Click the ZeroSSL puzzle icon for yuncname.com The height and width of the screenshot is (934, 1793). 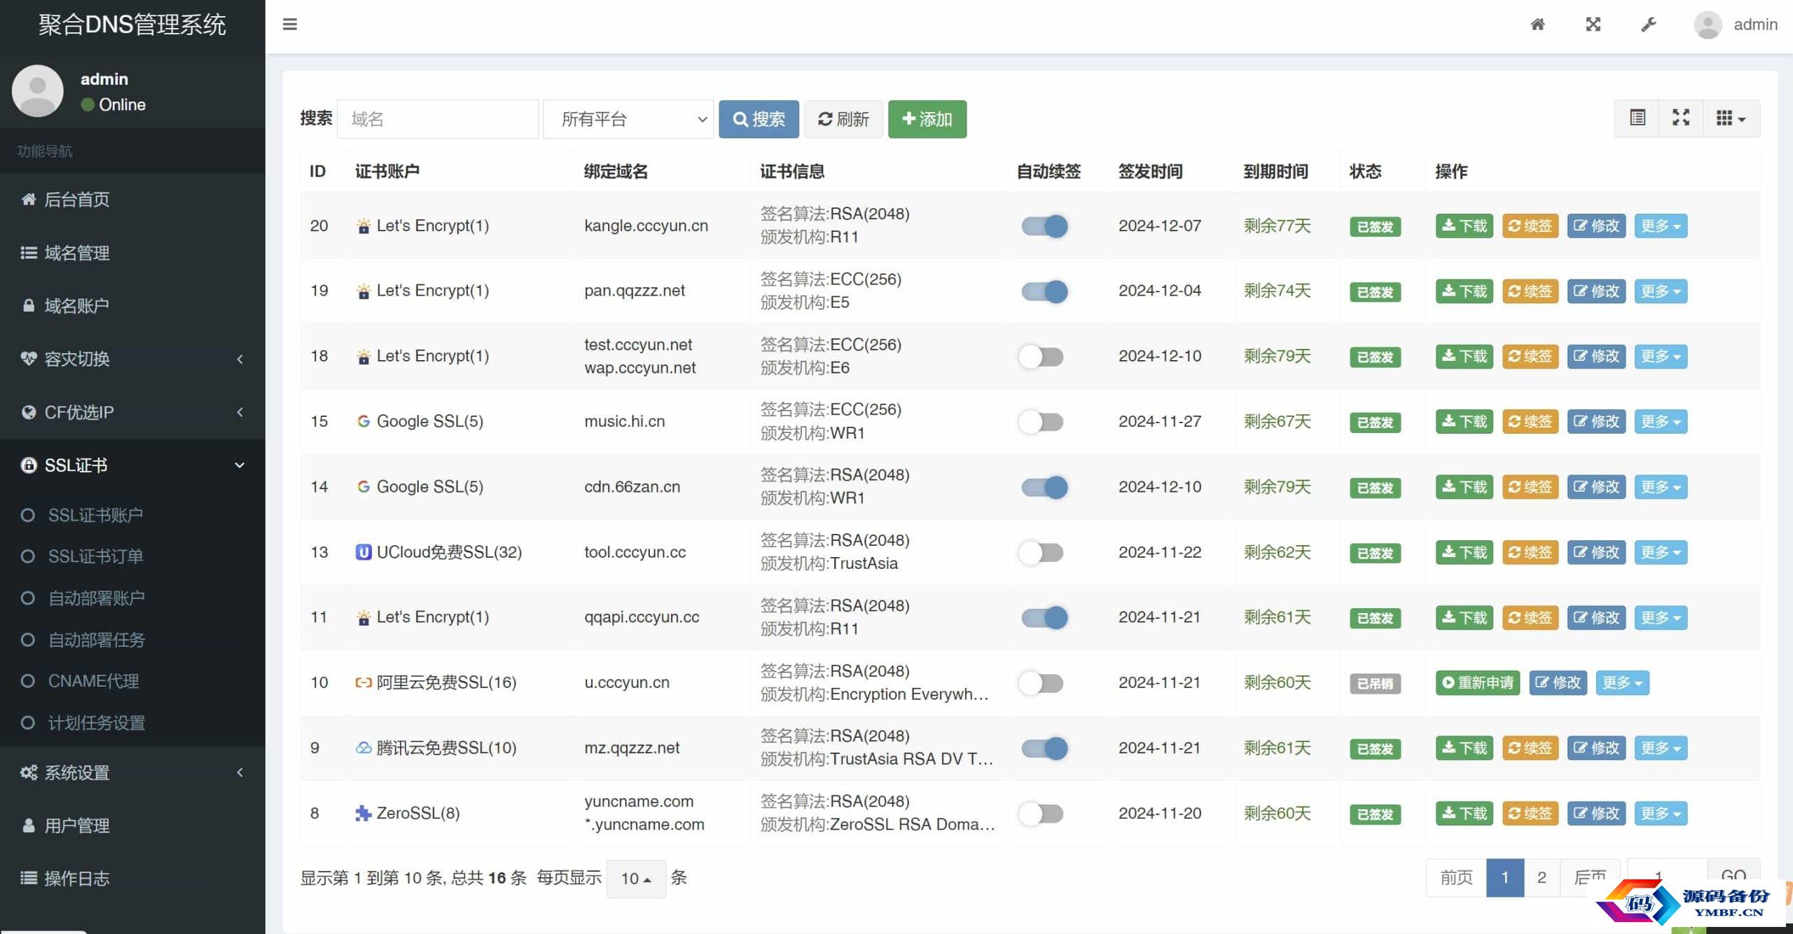pyautogui.click(x=363, y=813)
